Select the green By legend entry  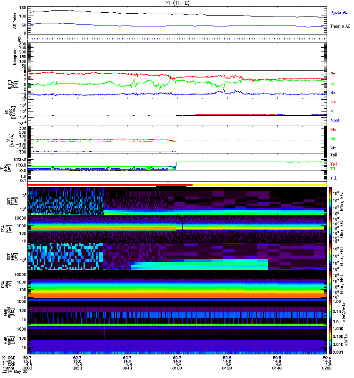pos(333,83)
